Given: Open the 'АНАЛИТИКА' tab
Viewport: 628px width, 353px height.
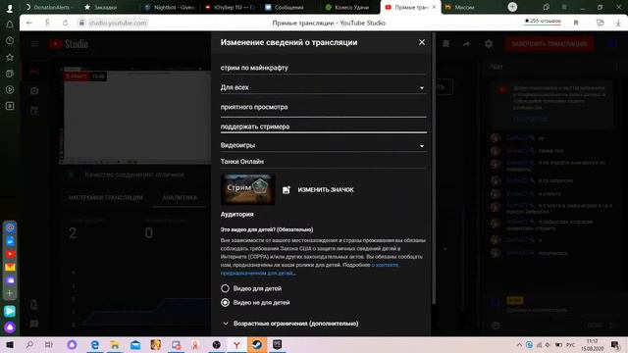Looking at the screenshot, I should pos(180,198).
